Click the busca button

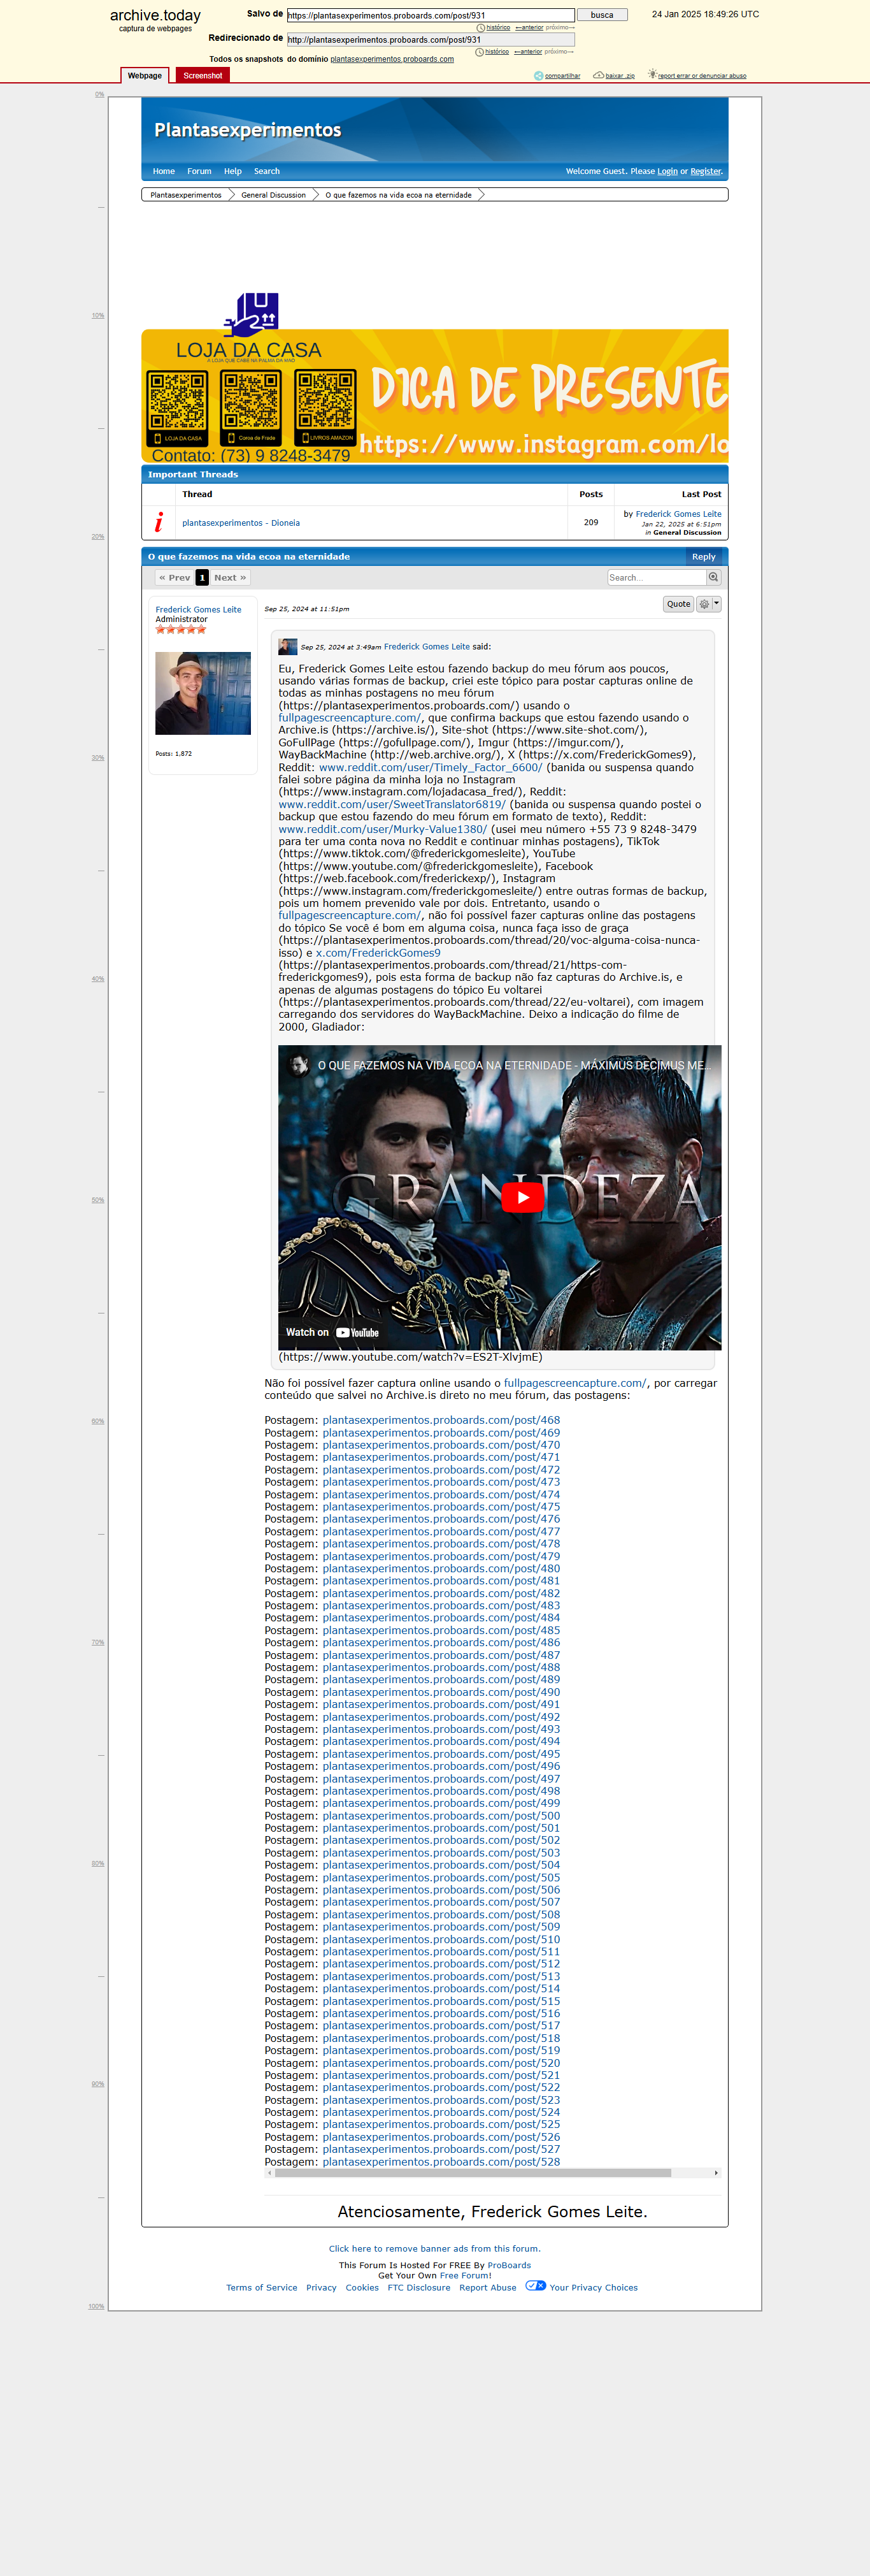tap(601, 15)
